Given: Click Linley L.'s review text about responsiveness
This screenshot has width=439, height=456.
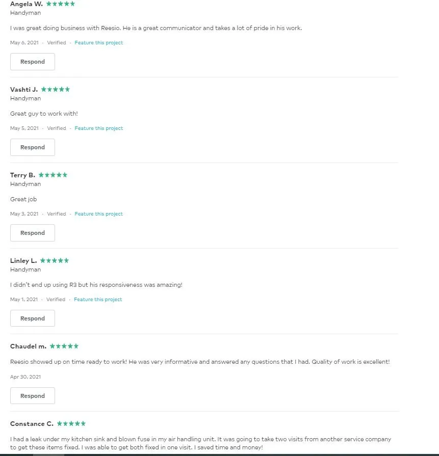Looking at the screenshot, I should click(96, 285).
